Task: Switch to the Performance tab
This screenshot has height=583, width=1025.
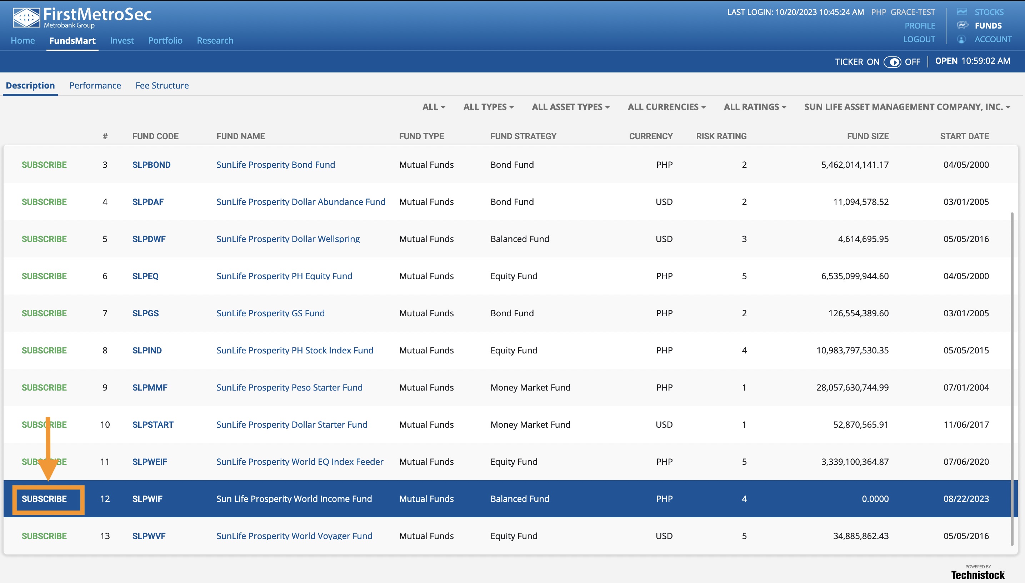Action: pyautogui.click(x=95, y=85)
